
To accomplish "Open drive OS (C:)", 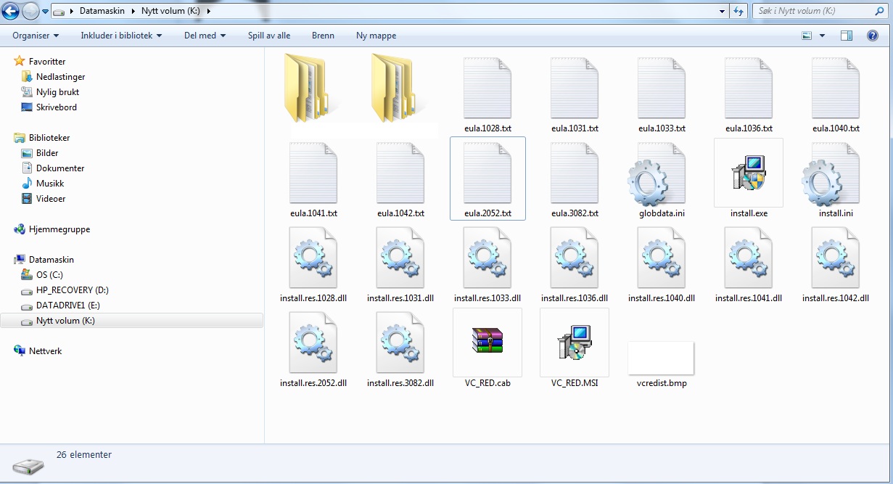I will click(x=50, y=275).
